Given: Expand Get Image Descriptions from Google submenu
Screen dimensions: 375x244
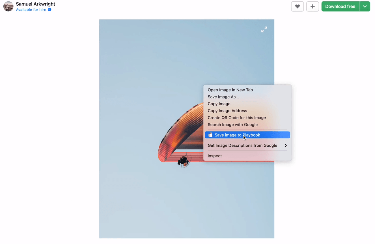Looking at the screenshot, I should (x=242, y=145).
